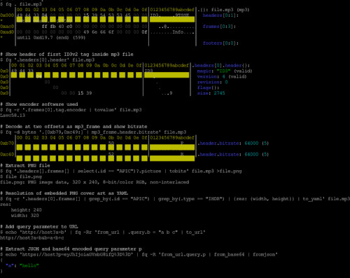
Task: Select the '"a": "hello"' JSON line
Action: [22, 265]
